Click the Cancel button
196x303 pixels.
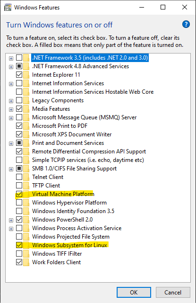click(173, 293)
